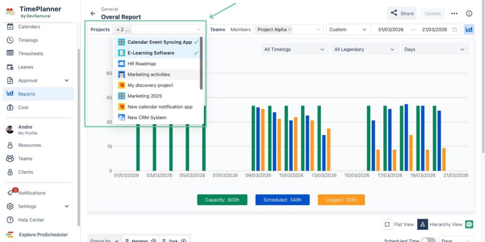This screenshot has height=242, width=485.
Task: Open the chart Days unit dropdown
Action: [435, 50]
